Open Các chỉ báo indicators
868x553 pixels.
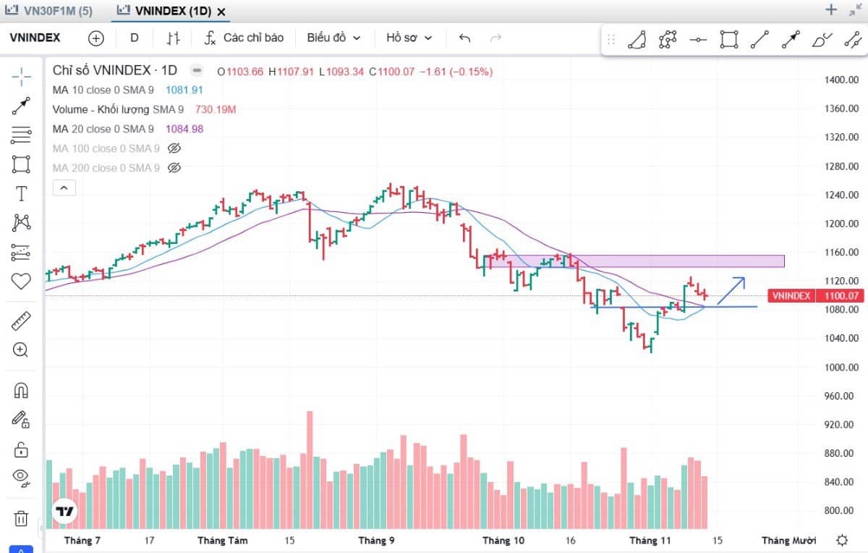(244, 38)
